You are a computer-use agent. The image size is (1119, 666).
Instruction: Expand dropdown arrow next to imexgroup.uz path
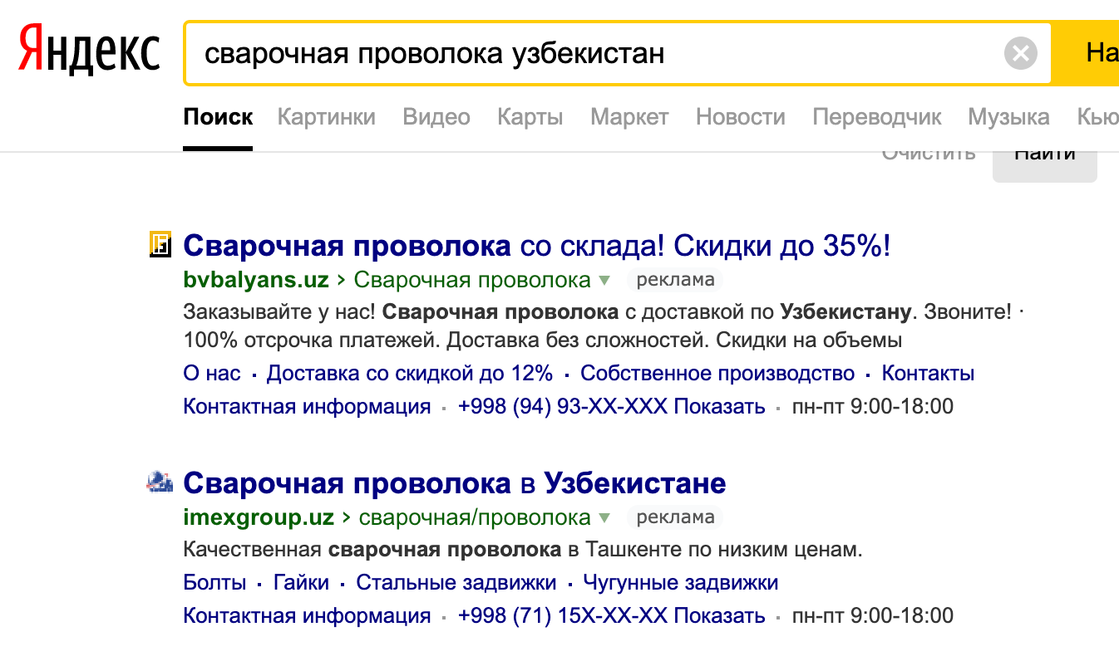click(x=604, y=517)
